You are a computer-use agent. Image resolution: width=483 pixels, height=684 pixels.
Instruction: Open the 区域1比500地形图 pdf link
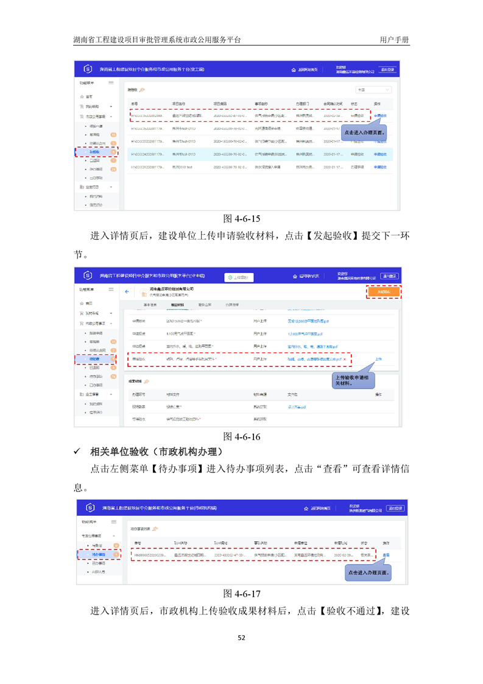click(308, 321)
